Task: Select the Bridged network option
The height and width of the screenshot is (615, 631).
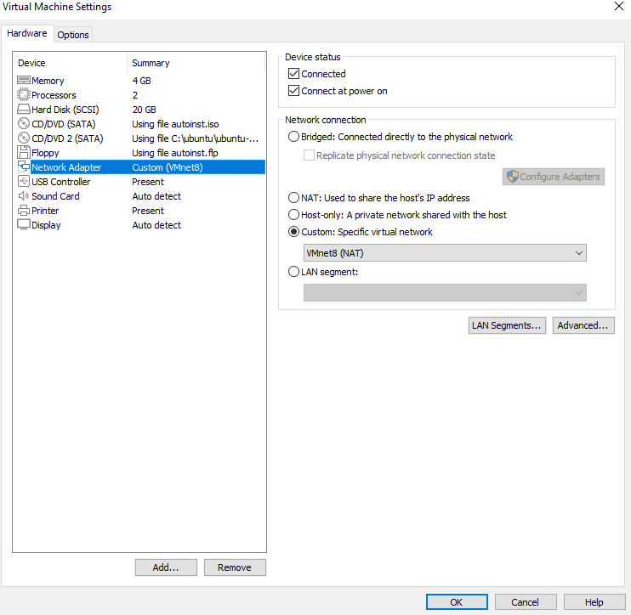Action: (293, 137)
